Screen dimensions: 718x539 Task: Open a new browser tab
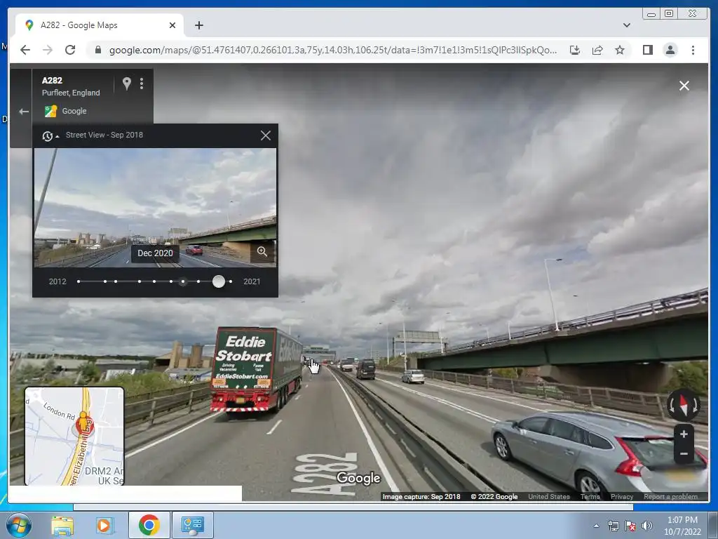pos(198,25)
